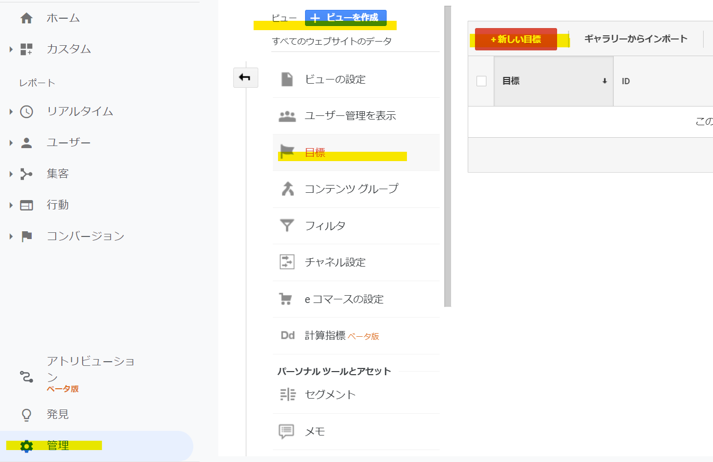Click the Discover lightbulb icon
713x462 pixels.
[26, 415]
